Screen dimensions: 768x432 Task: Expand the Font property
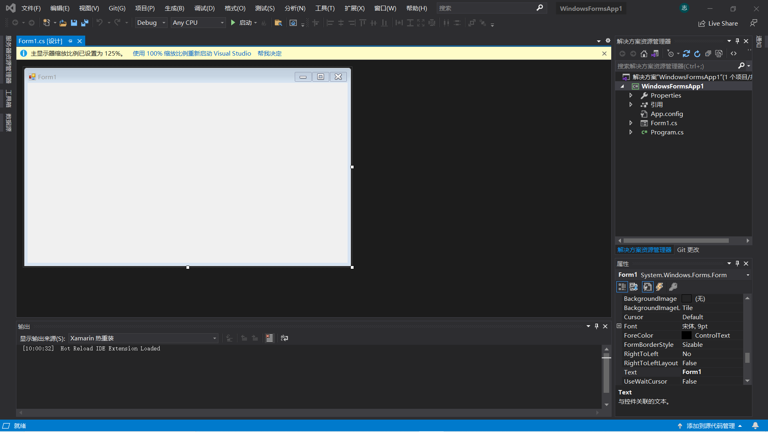click(x=619, y=326)
